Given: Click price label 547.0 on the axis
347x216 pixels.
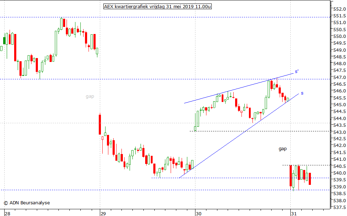Looking at the screenshot, I should coord(340,77).
